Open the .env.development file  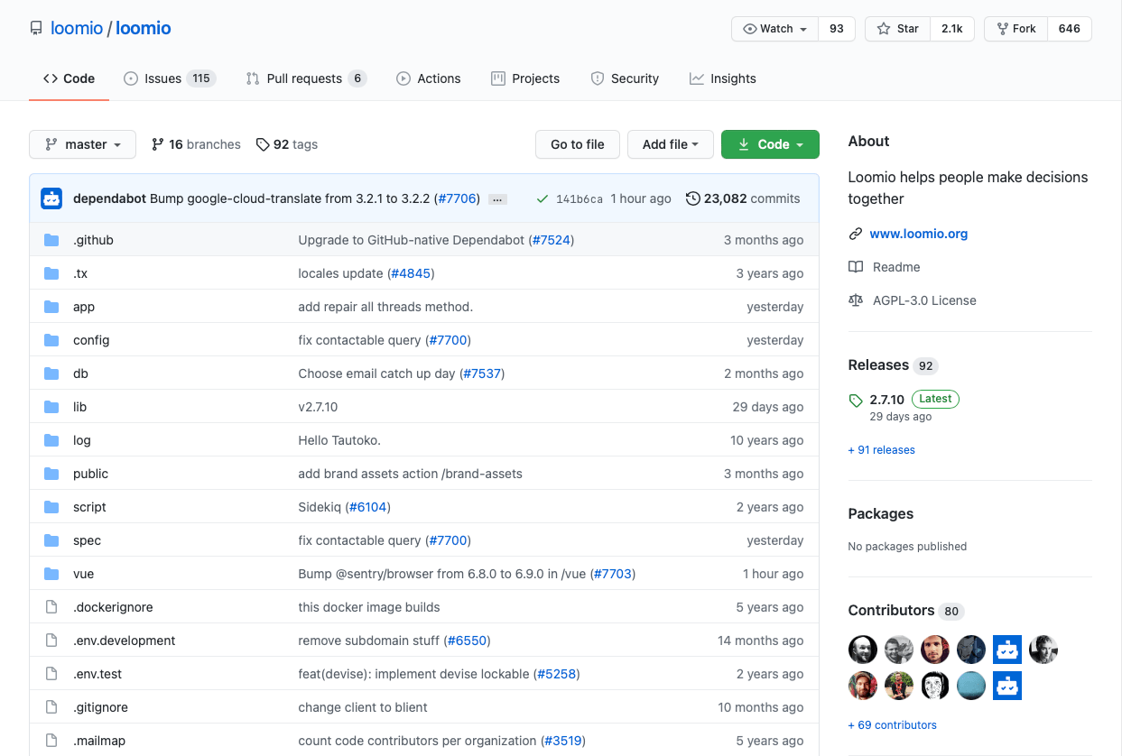click(x=125, y=641)
